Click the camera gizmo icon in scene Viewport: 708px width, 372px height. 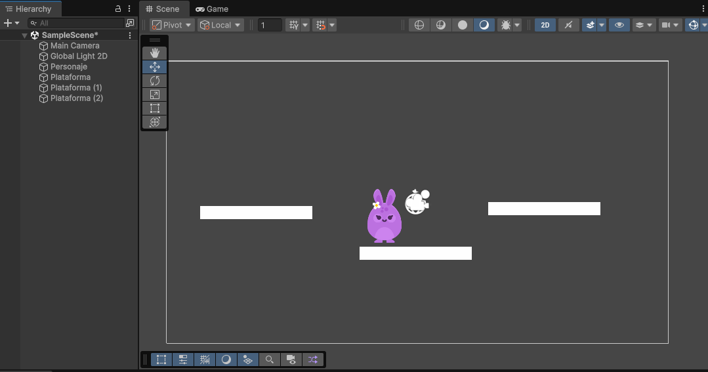click(417, 202)
